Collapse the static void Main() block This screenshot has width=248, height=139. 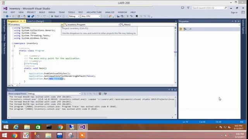pyautogui.click(x=13, y=68)
